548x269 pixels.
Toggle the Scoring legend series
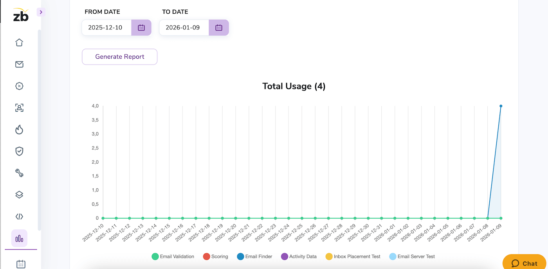pyautogui.click(x=216, y=256)
